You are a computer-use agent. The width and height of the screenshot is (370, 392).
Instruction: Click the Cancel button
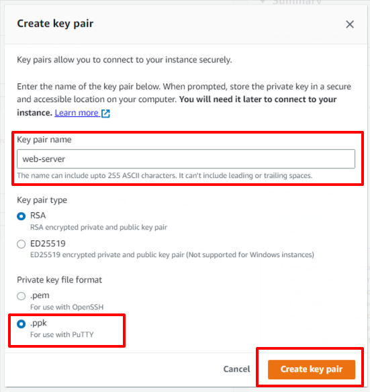point(236,369)
